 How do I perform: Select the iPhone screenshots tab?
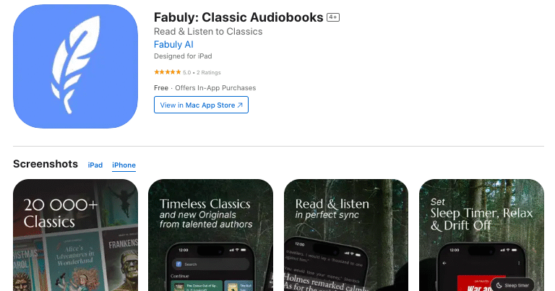point(124,165)
